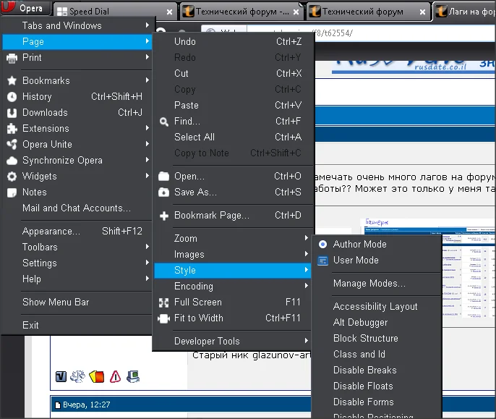Choose Undo in Page submenu
This screenshot has width=496, height=419.
pyautogui.click(x=233, y=41)
